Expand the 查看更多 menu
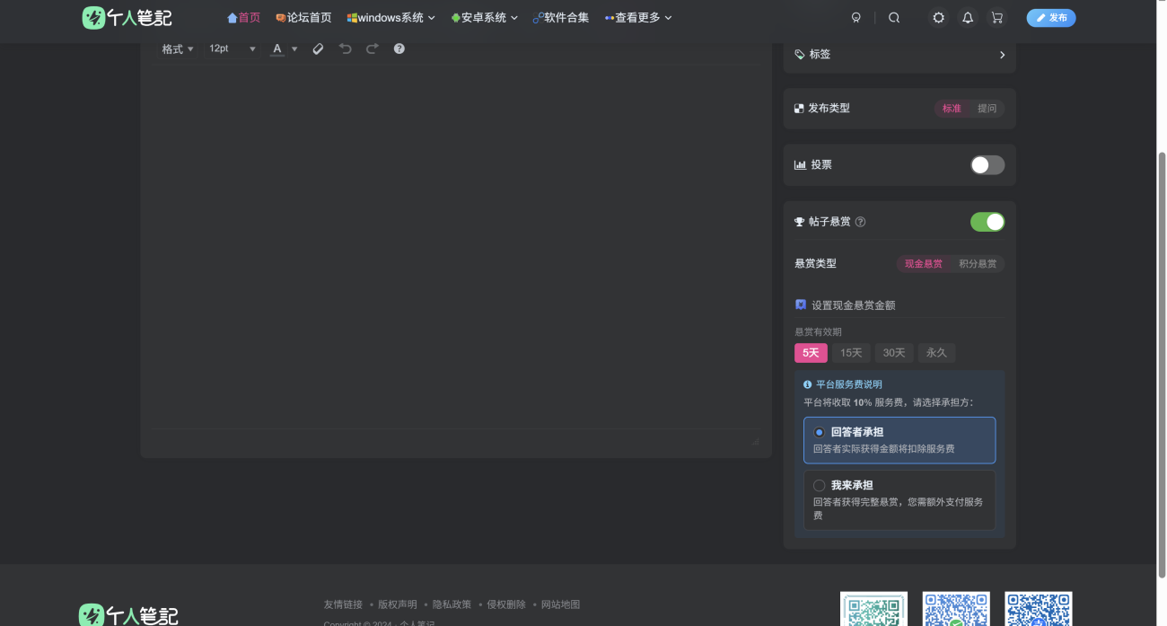 coord(638,17)
